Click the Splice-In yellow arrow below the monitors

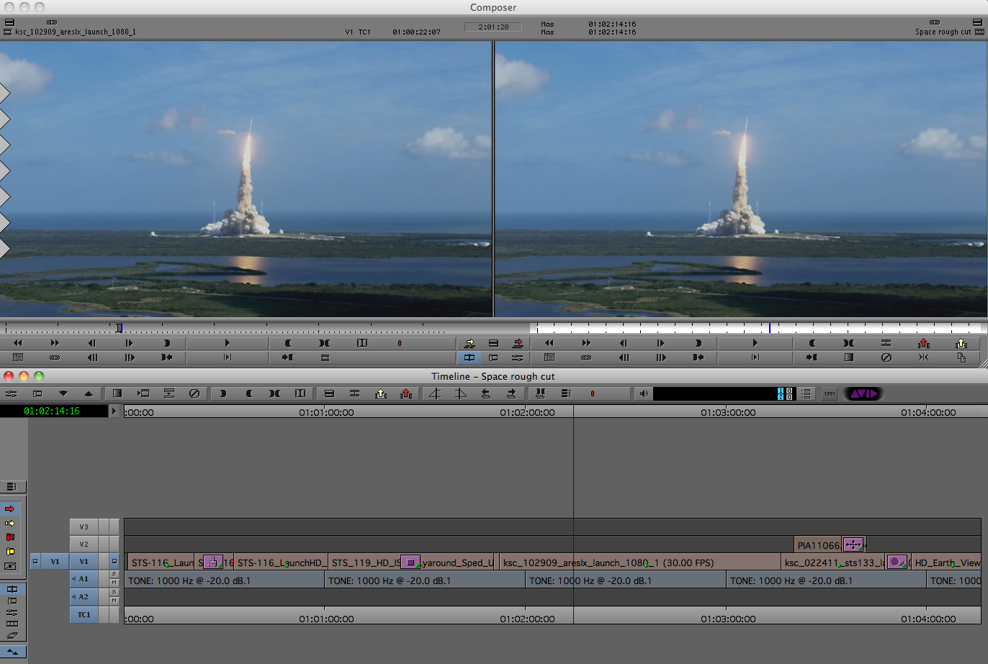click(x=470, y=343)
